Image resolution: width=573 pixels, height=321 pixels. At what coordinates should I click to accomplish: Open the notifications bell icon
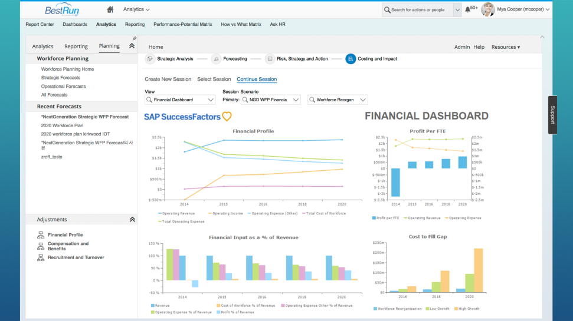point(468,10)
